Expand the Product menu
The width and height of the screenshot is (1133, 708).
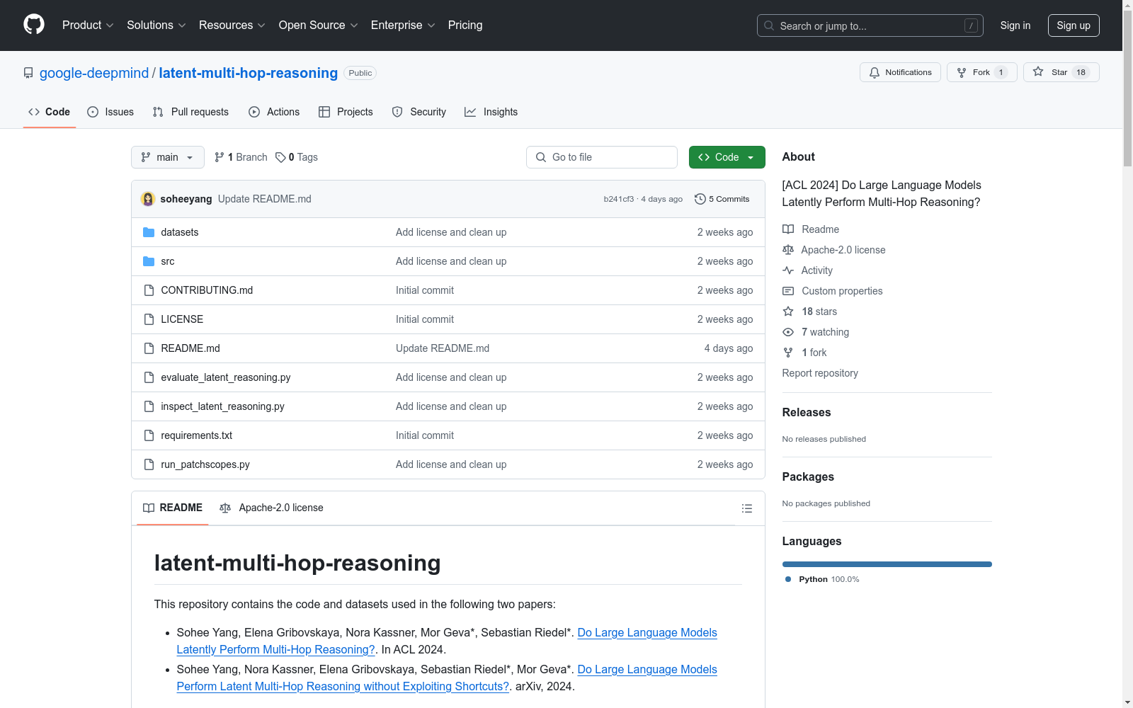[x=88, y=25]
